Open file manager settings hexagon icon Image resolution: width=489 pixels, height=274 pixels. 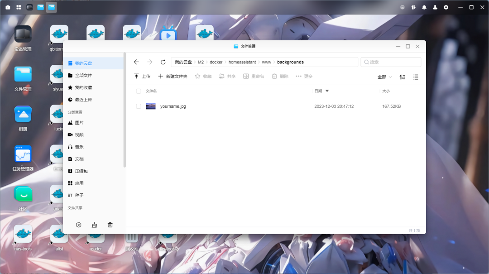coord(79,225)
